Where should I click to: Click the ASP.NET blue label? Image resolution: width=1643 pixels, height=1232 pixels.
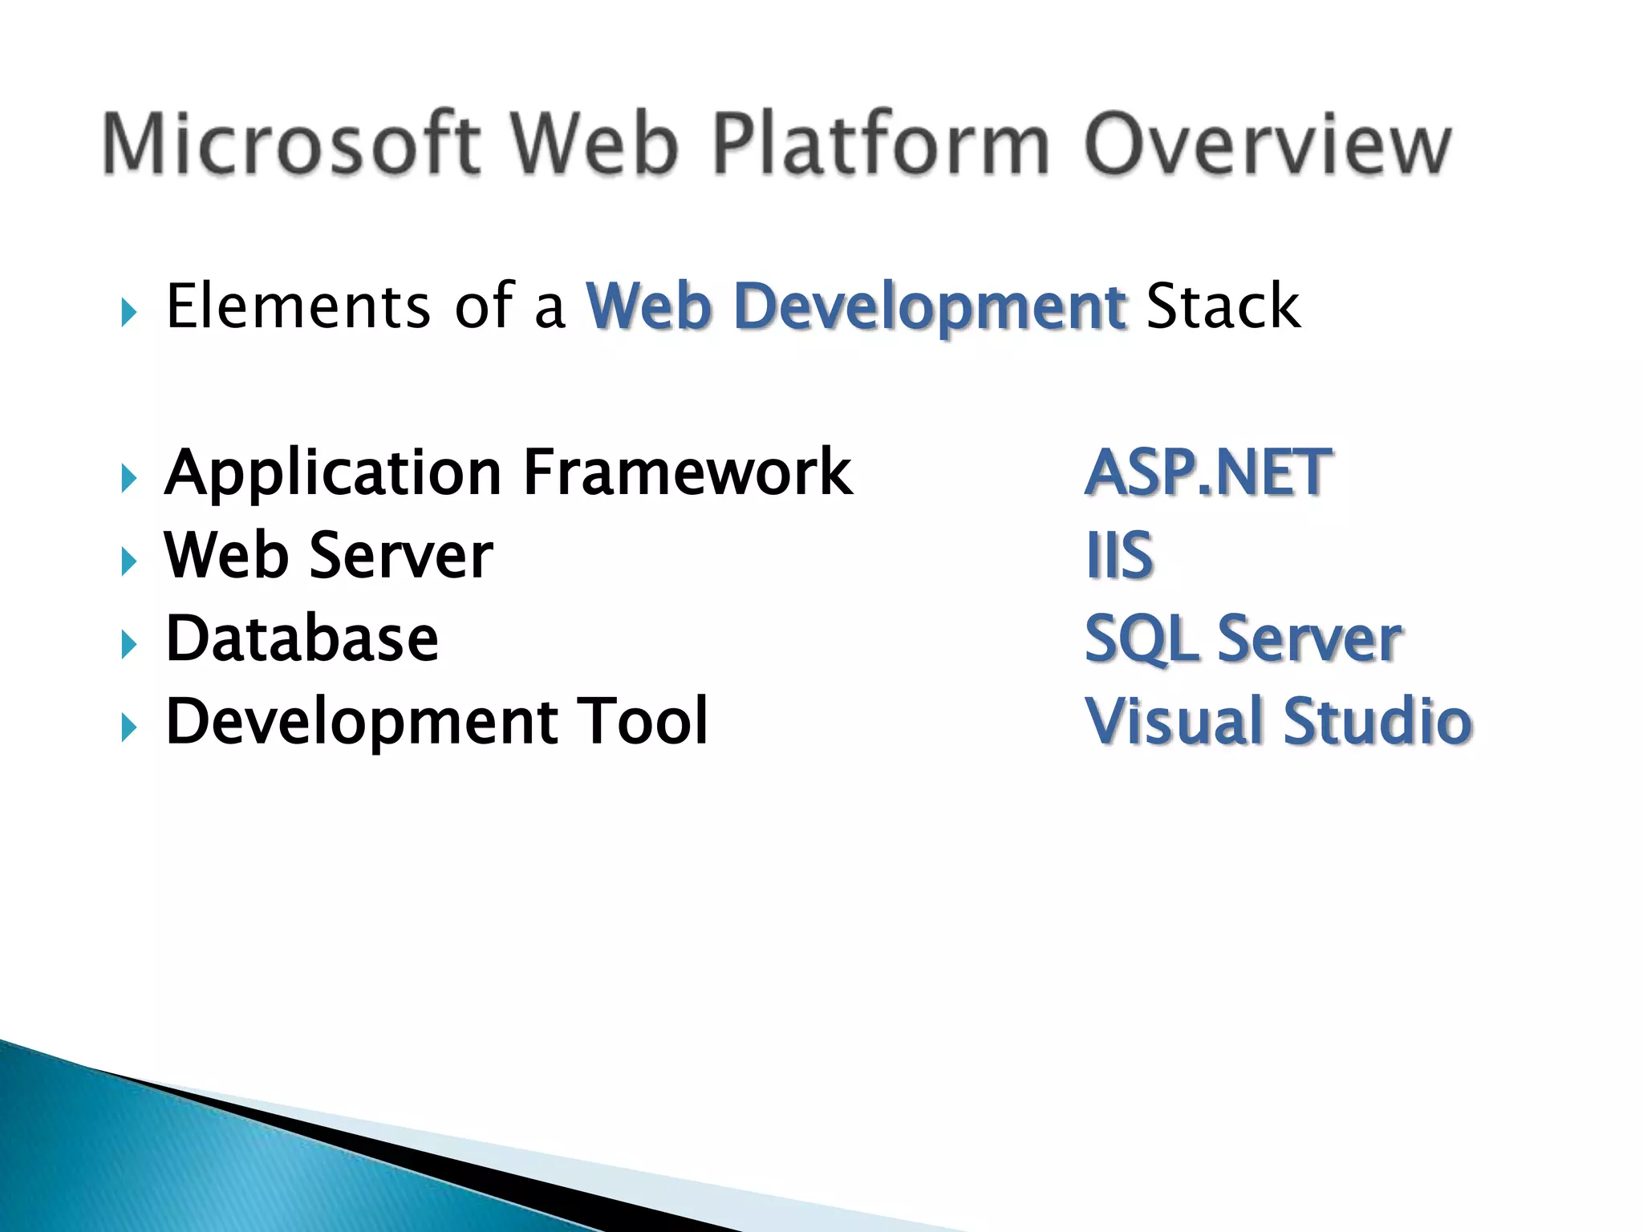click(1207, 473)
